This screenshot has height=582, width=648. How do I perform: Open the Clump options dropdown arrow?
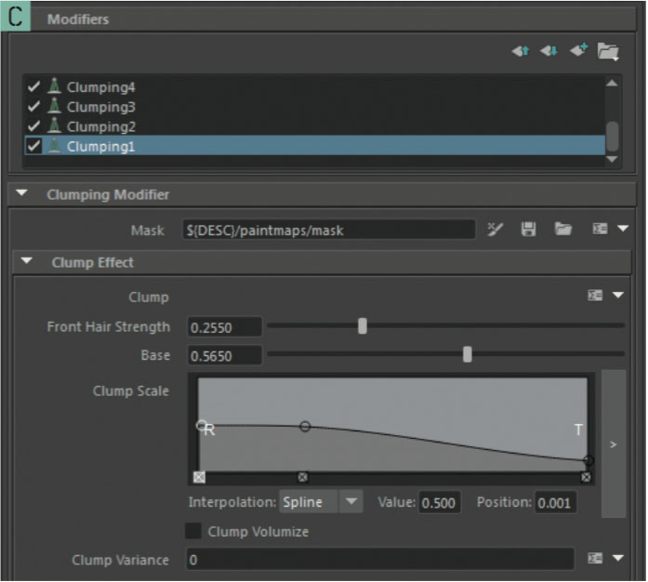point(618,295)
